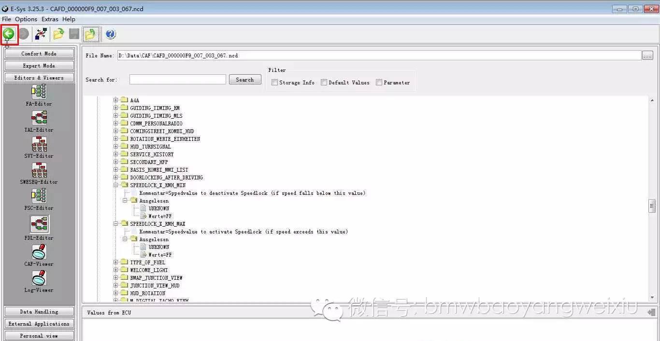Click the tree vertical scrollbar thumb
Image resolution: width=660 pixels, height=341 pixels.
(652, 206)
